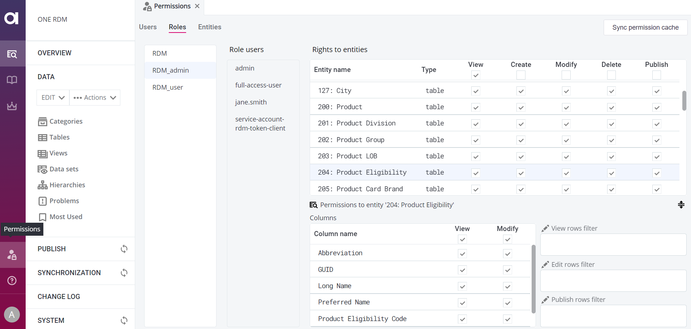The height and width of the screenshot is (329, 691).
Task: Click the book icon in the sidebar
Action: point(12,80)
